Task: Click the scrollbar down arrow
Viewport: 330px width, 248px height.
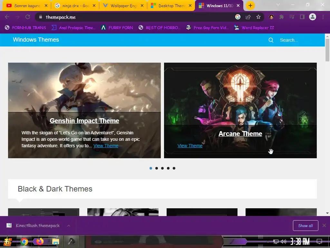Action: pos(327,213)
